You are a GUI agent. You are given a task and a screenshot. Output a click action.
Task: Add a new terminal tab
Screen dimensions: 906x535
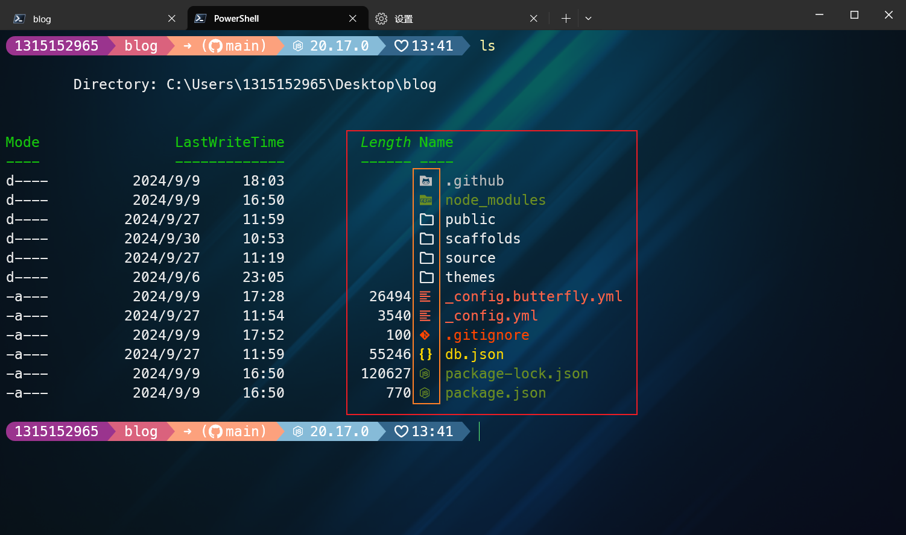tap(566, 19)
